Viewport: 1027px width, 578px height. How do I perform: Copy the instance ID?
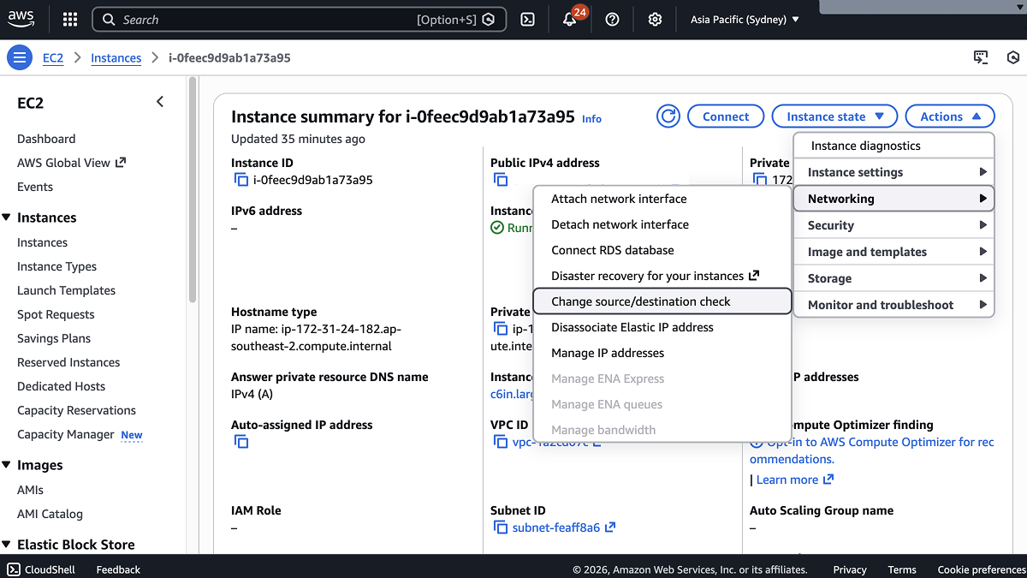[240, 180]
